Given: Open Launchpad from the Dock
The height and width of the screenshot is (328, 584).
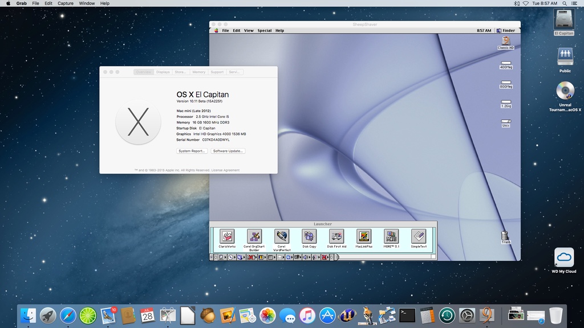Looking at the screenshot, I should click(x=48, y=315).
